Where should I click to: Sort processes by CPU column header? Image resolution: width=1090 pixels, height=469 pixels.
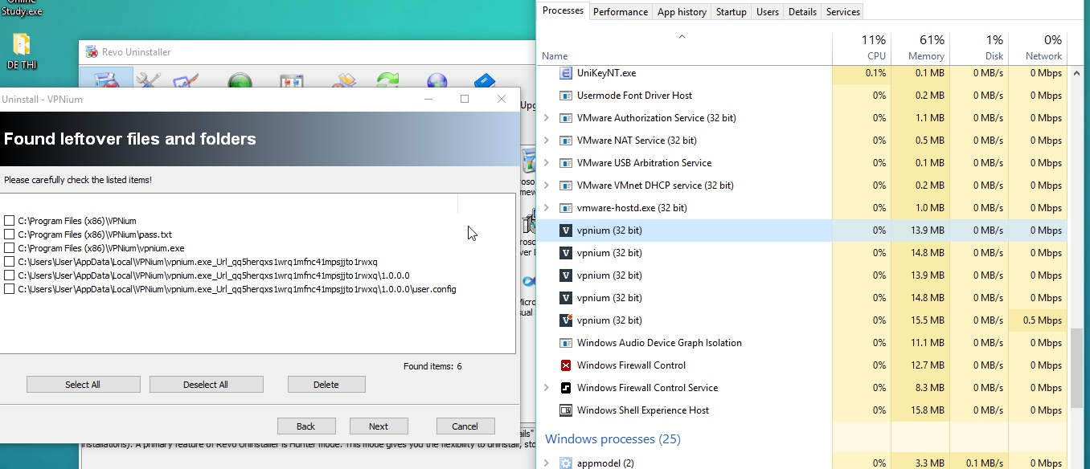pyautogui.click(x=862, y=47)
